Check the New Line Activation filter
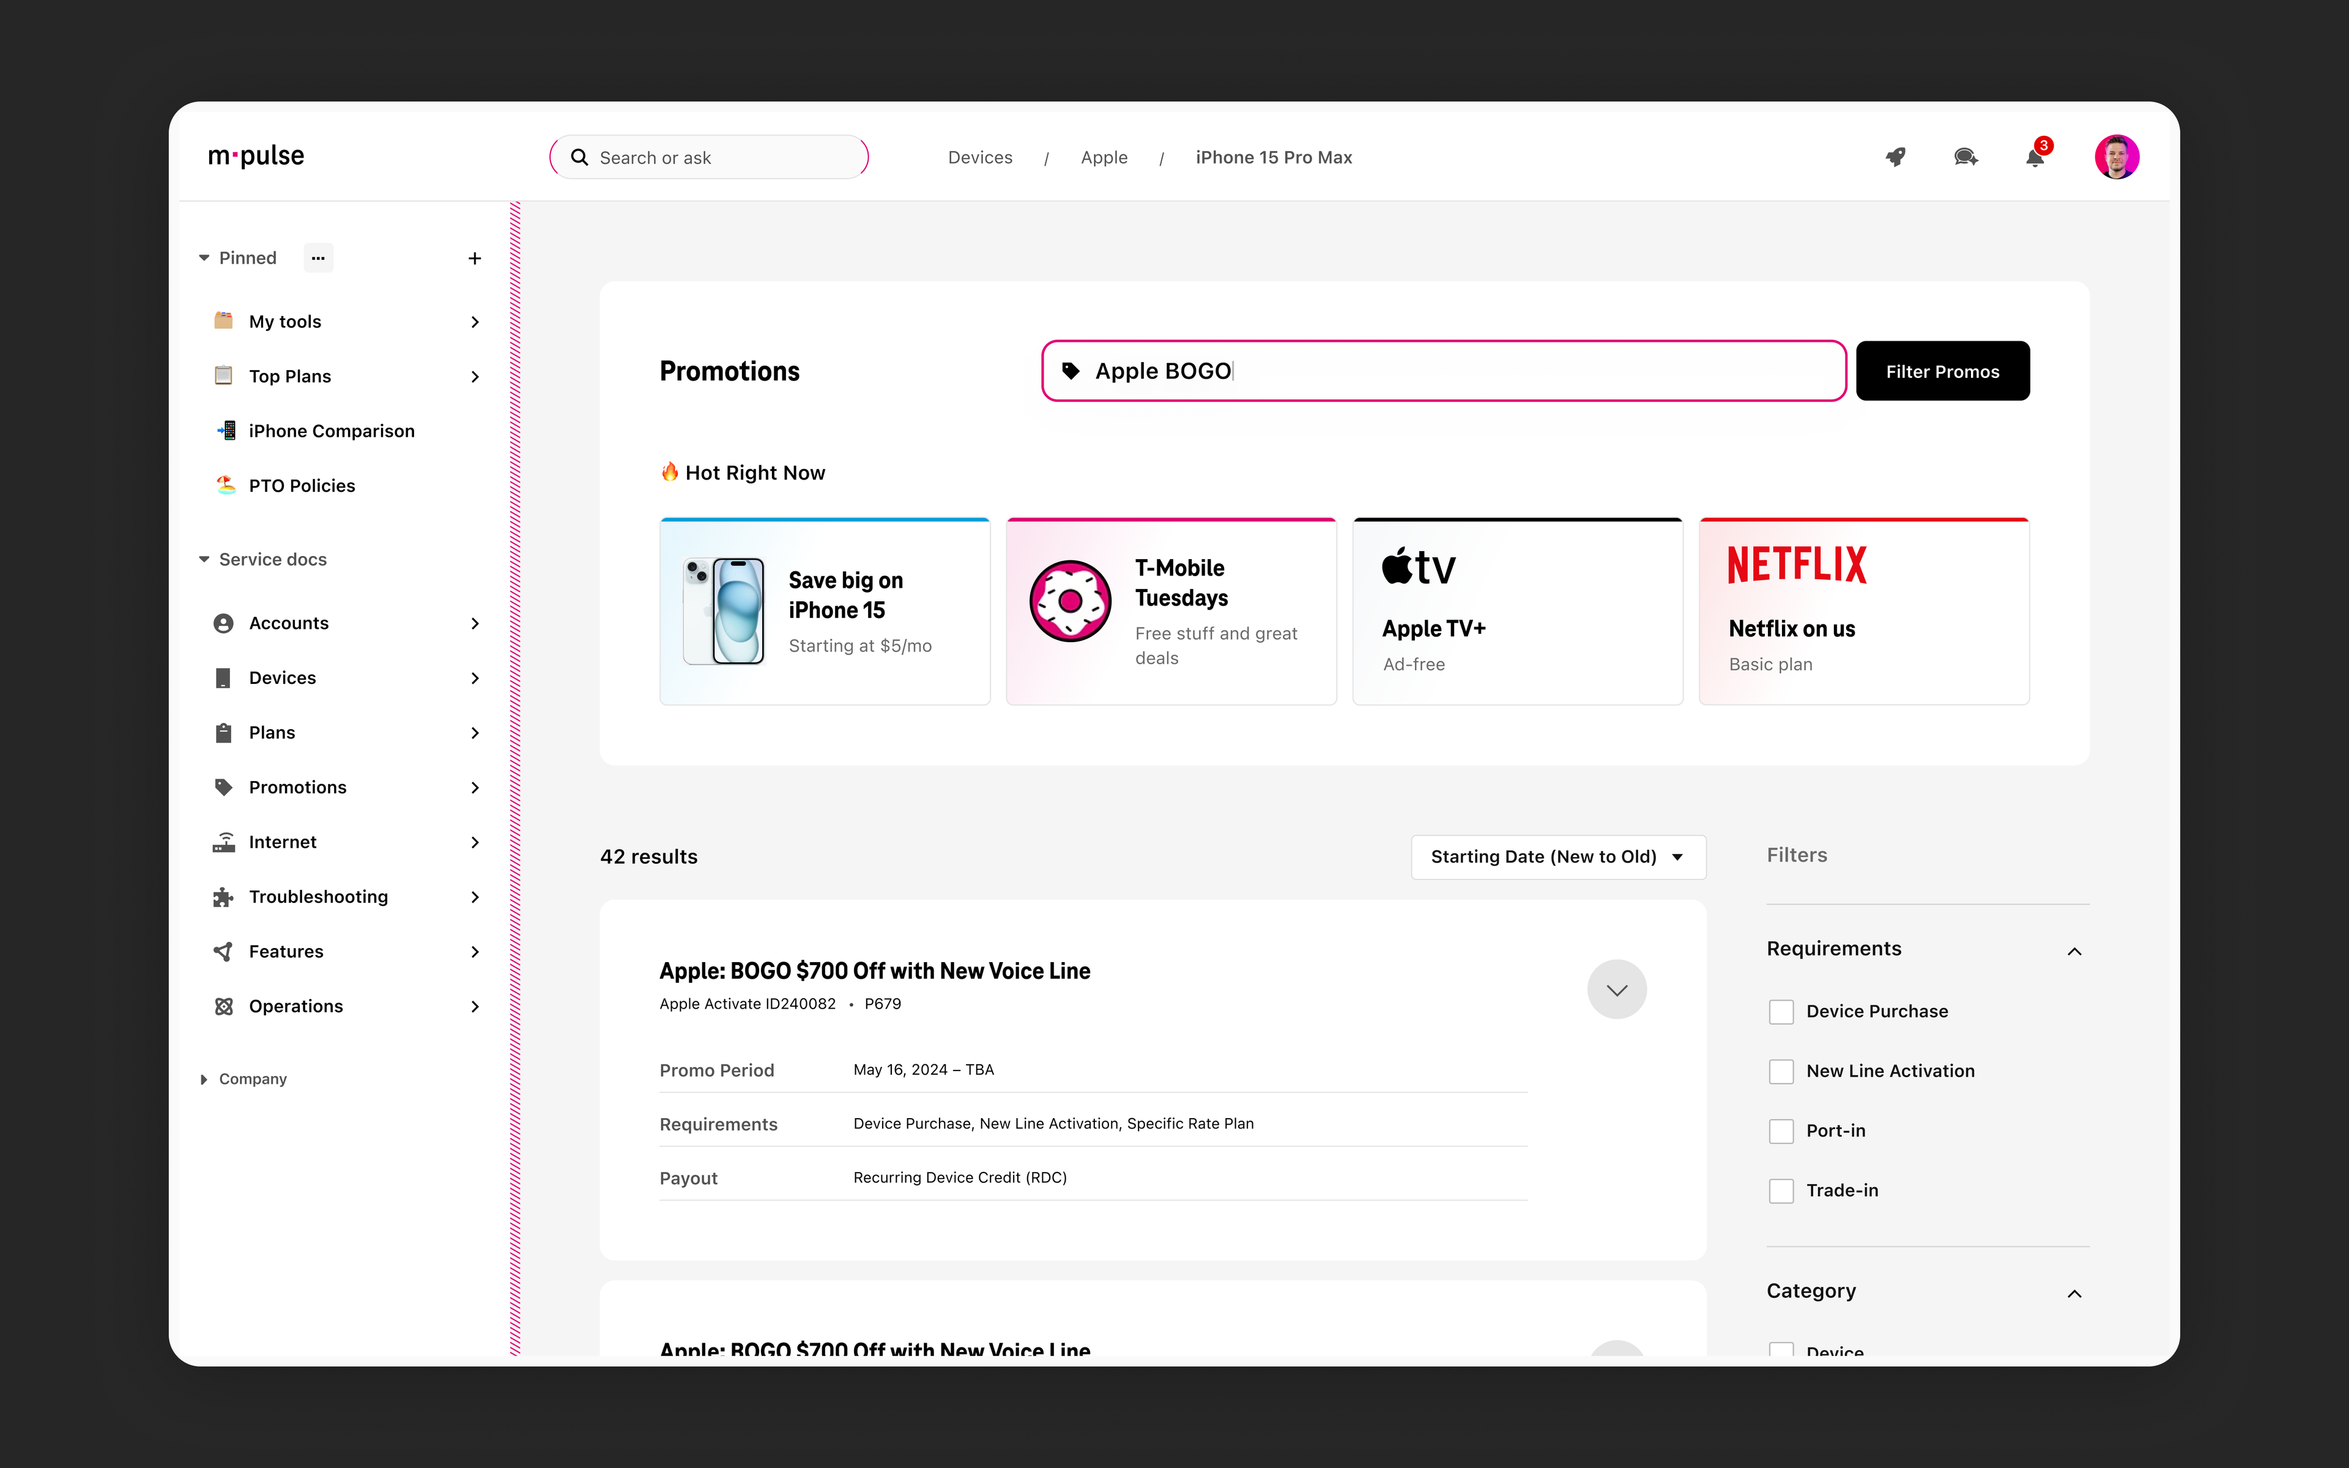The height and width of the screenshot is (1468, 2349). click(1781, 1072)
